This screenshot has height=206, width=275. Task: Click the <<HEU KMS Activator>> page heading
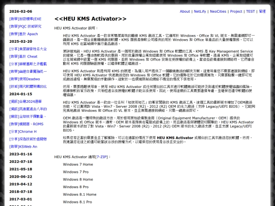(90, 19)
